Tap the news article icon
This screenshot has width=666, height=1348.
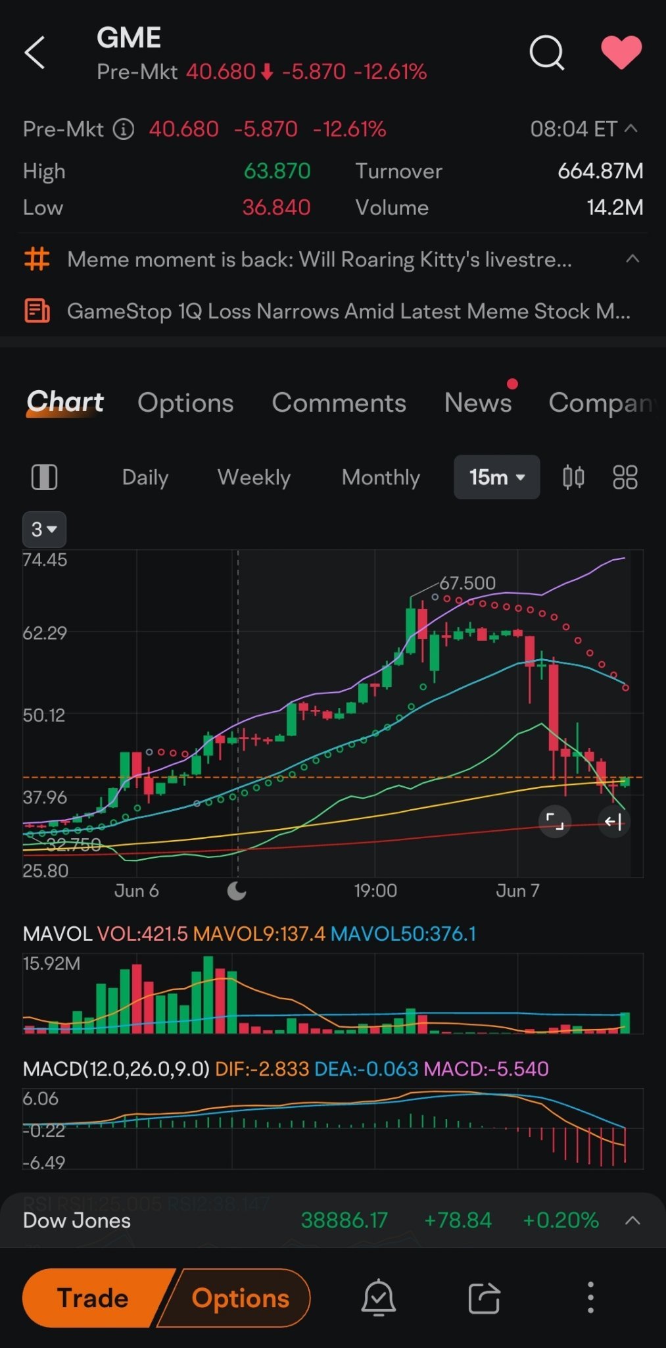tap(37, 311)
